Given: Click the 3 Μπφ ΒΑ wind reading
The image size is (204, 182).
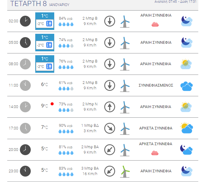Looking at the screenshot, I should tap(90, 168).
